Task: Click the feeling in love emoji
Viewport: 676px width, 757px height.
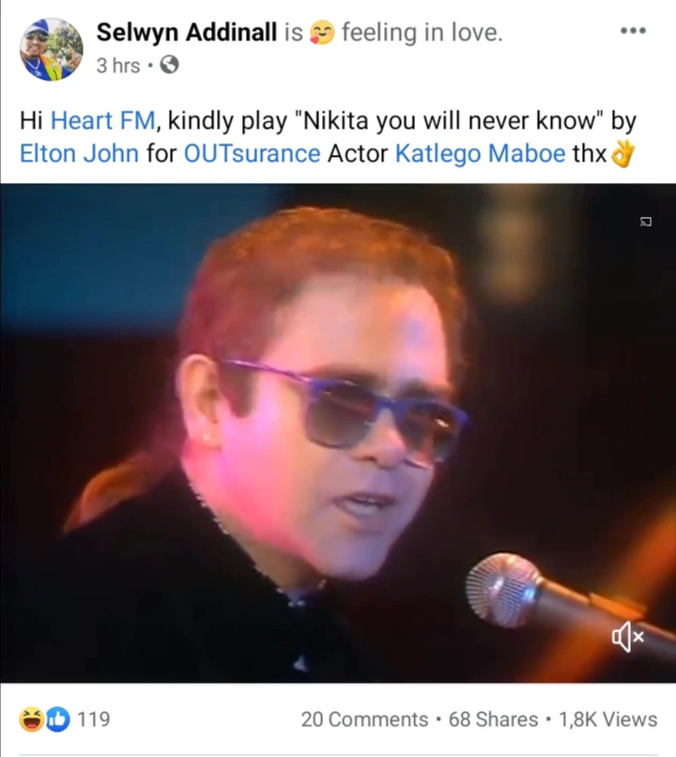Action: [x=322, y=32]
